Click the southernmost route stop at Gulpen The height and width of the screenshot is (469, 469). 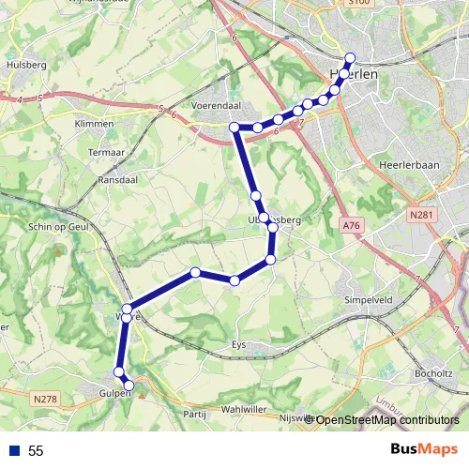pos(129,386)
